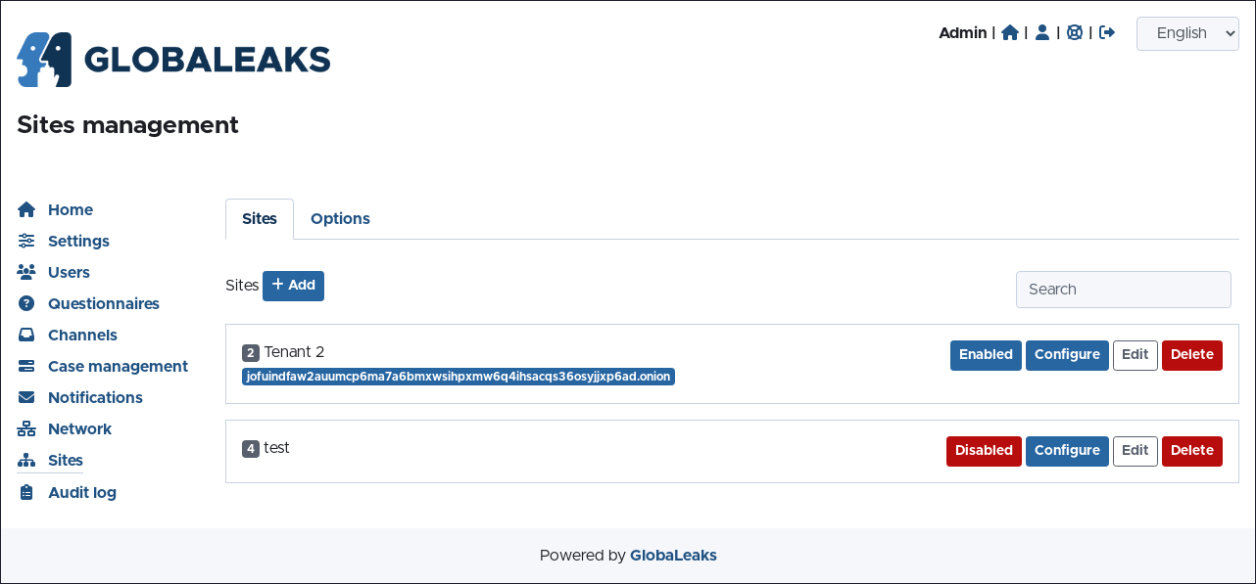Open the English language dropdown
Viewport: 1256px width, 584px height.
1186,33
